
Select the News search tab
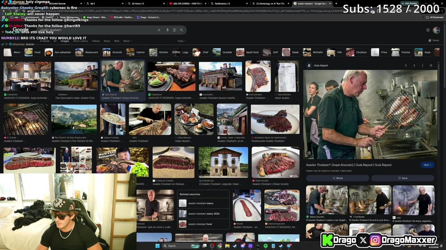click(107, 41)
